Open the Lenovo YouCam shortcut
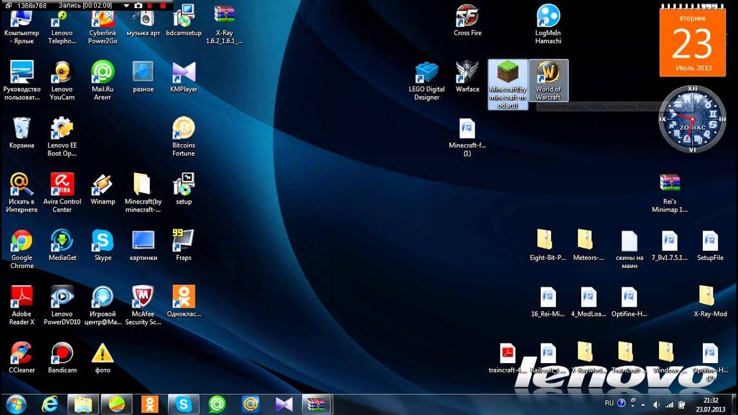Image resolution: width=738 pixels, height=415 pixels. coord(62,81)
